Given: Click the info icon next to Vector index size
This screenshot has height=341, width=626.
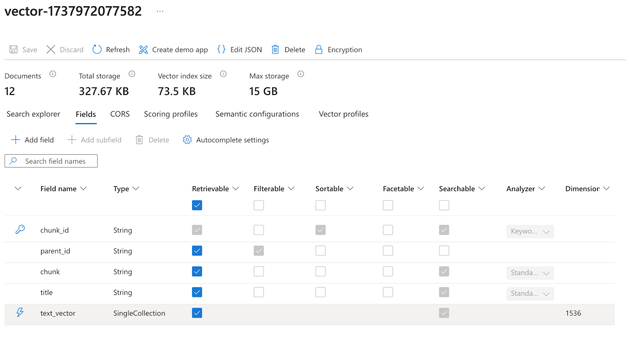Looking at the screenshot, I should (223, 74).
